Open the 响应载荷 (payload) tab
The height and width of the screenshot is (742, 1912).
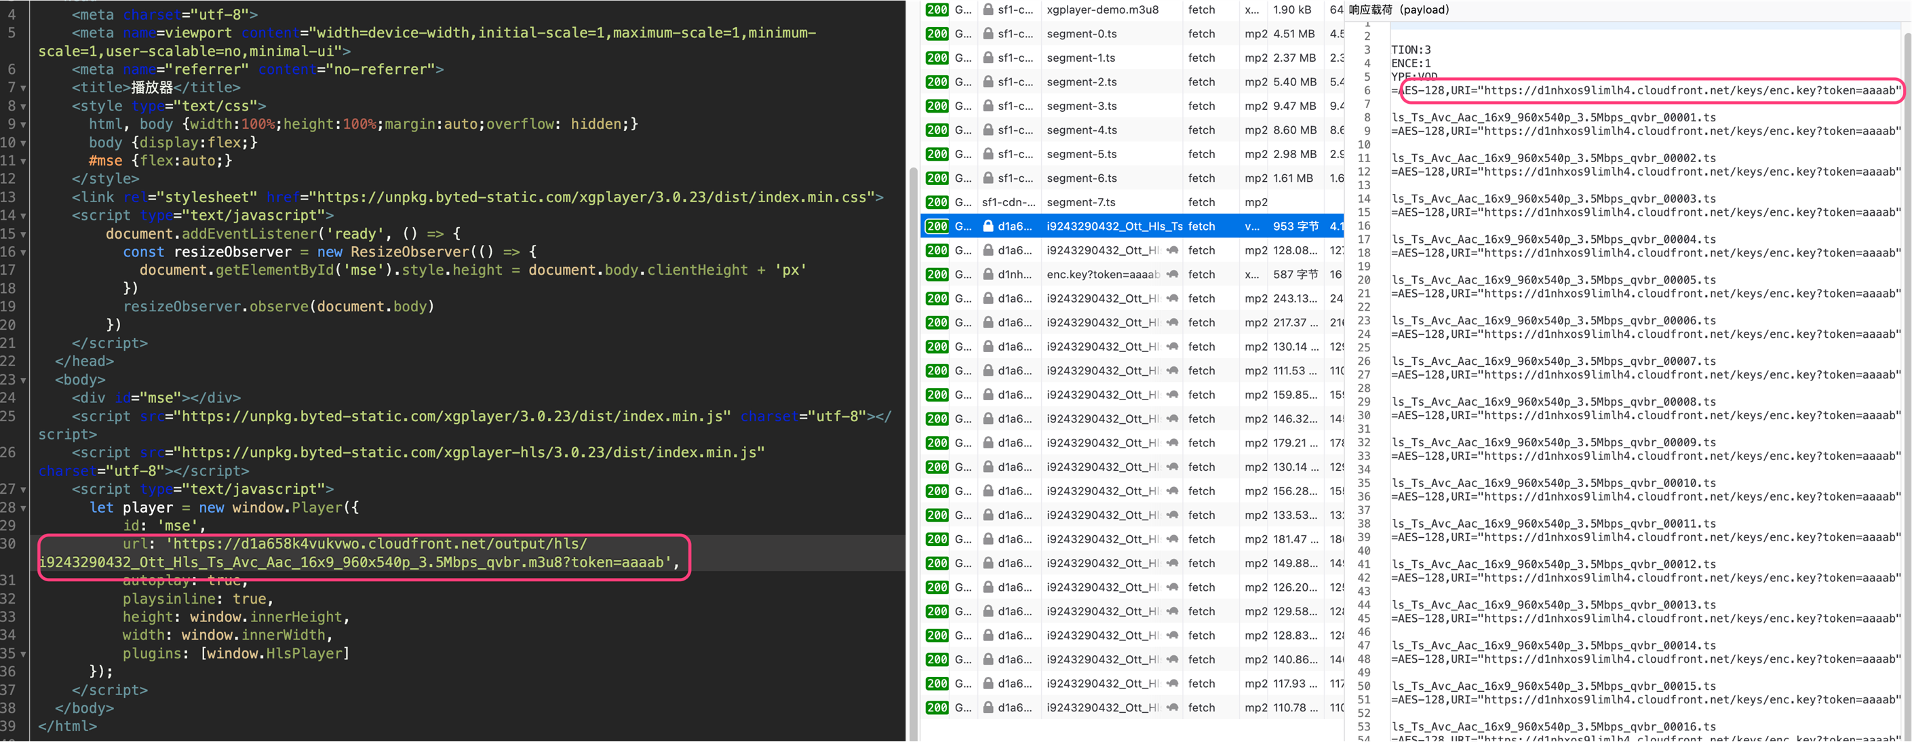(1399, 9)
